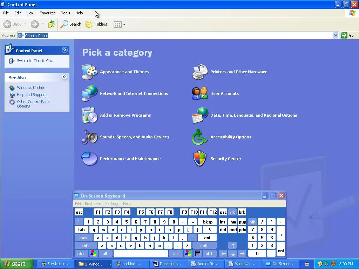Click the down arrow key on On-Screen Keyboard
This screenshot has width=359, height=269.
coord(233,253)
